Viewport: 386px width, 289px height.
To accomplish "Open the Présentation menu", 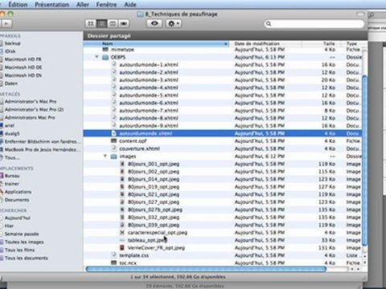I will pos(52,4).
